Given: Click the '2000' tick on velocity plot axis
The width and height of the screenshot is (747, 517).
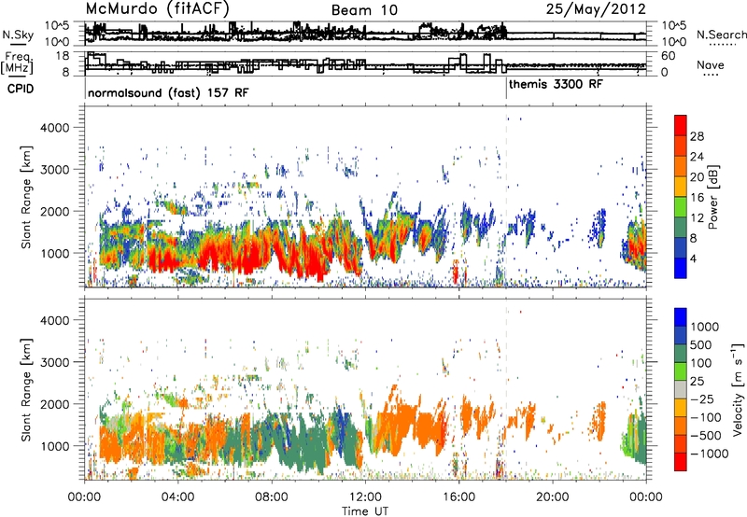Looking at the screenshot, I should 55,404.
